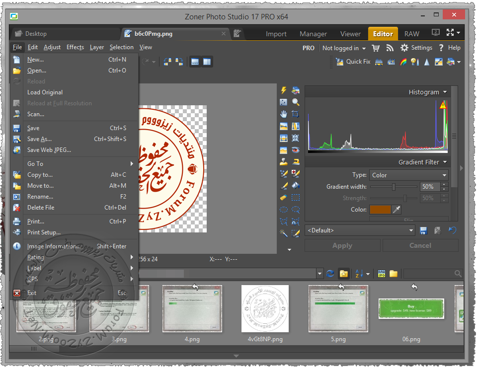Expand more tools arrow below toolbox
The width and height of the screenshot is (477, 369).
click(289, 250)
